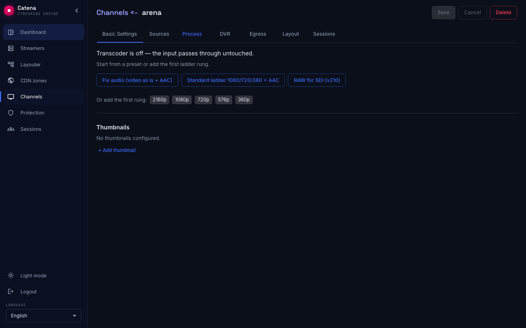Apply RAW for SDI (v210) preset

click(x=317, y=80)
